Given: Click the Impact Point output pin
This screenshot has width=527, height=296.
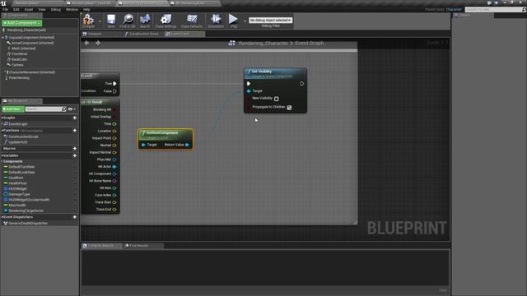Looking at the screenshot, I should 114,138.
